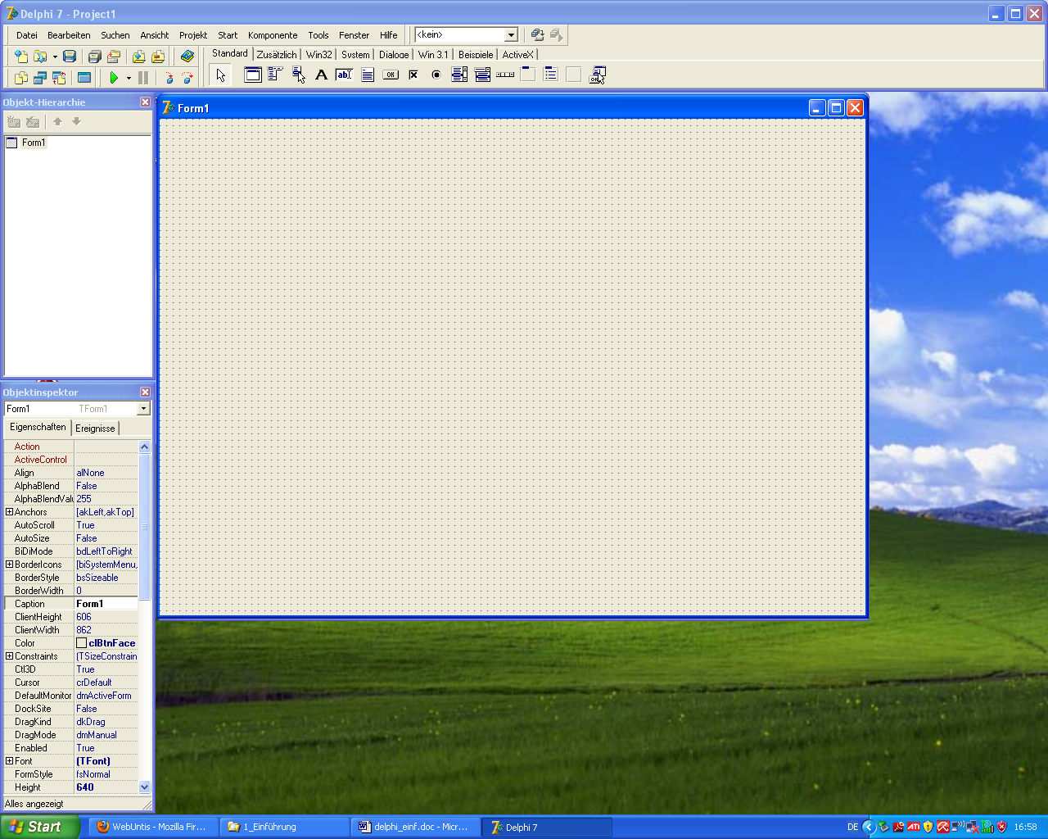Select the ComboBox component icon
Image resolution: width=1048 pixels, height=839 pixels.
pos(482,75)
